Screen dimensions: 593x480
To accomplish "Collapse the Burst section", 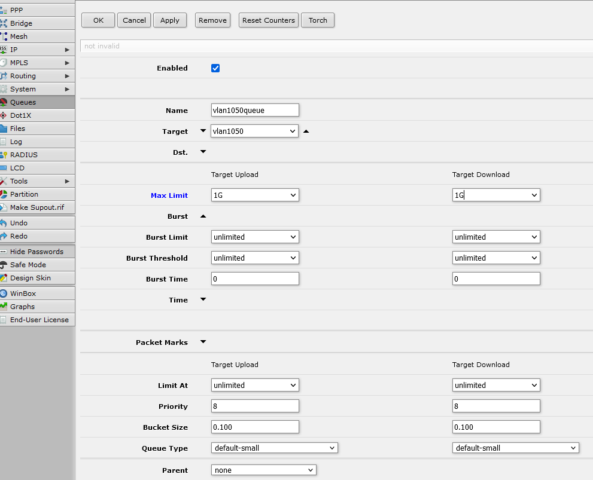I will click(x=203, y=216).
